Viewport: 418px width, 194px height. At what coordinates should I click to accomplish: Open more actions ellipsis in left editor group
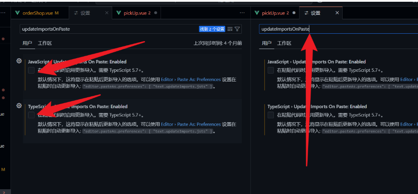(x=242, y=13)
